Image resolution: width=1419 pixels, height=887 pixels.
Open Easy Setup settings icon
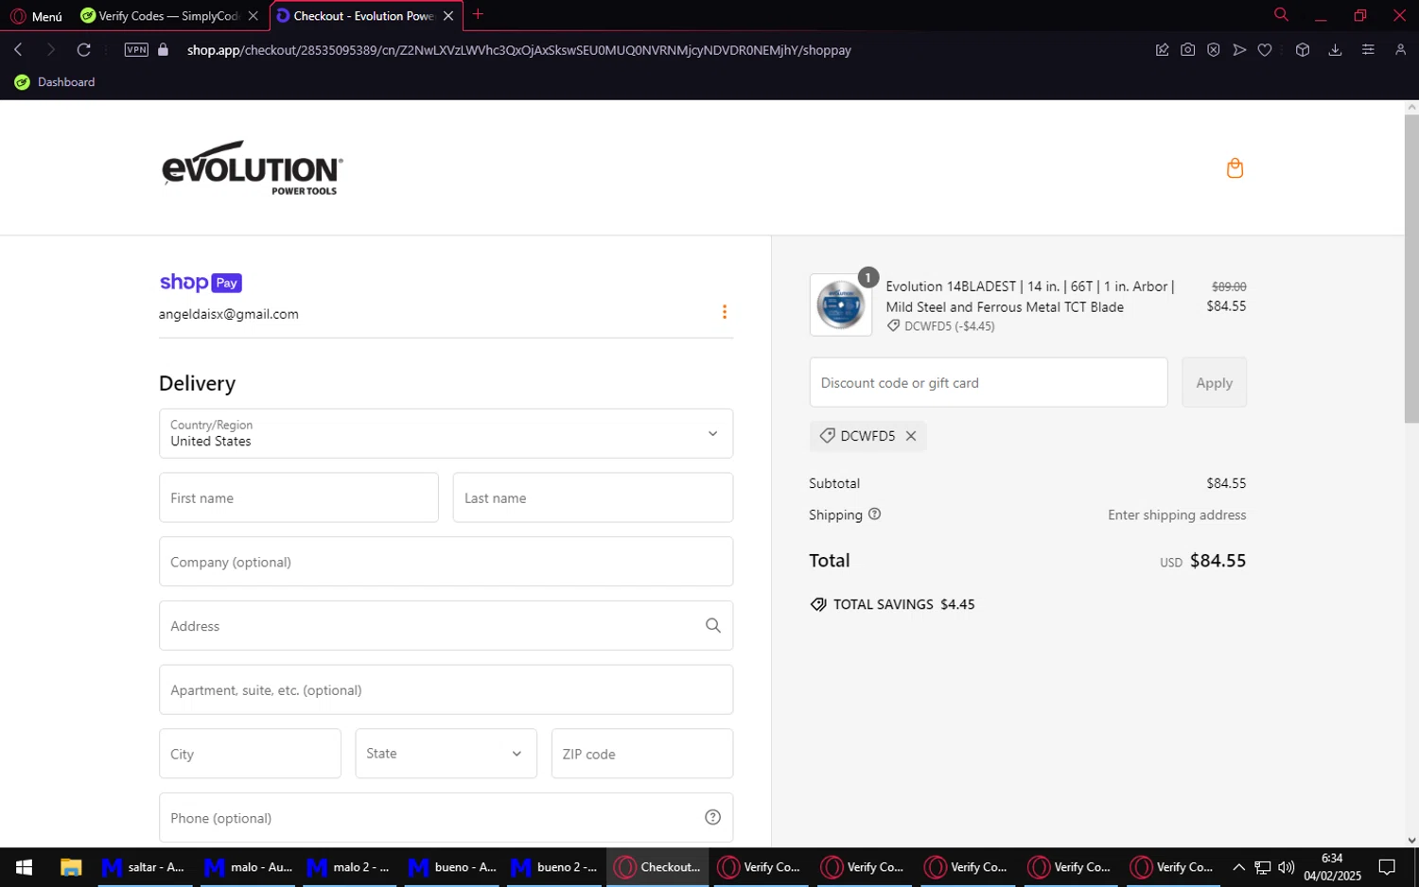tap(1368, 50)
